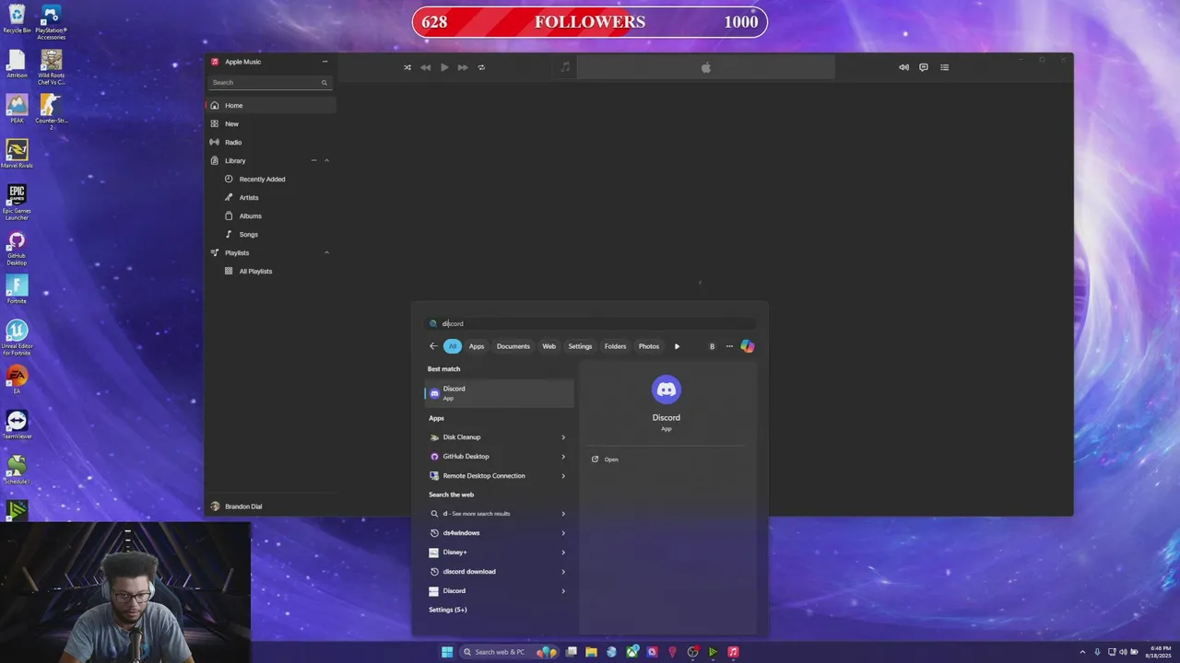
Task: Expand Disk Cleanup result arrow
Action: point(563,437)
